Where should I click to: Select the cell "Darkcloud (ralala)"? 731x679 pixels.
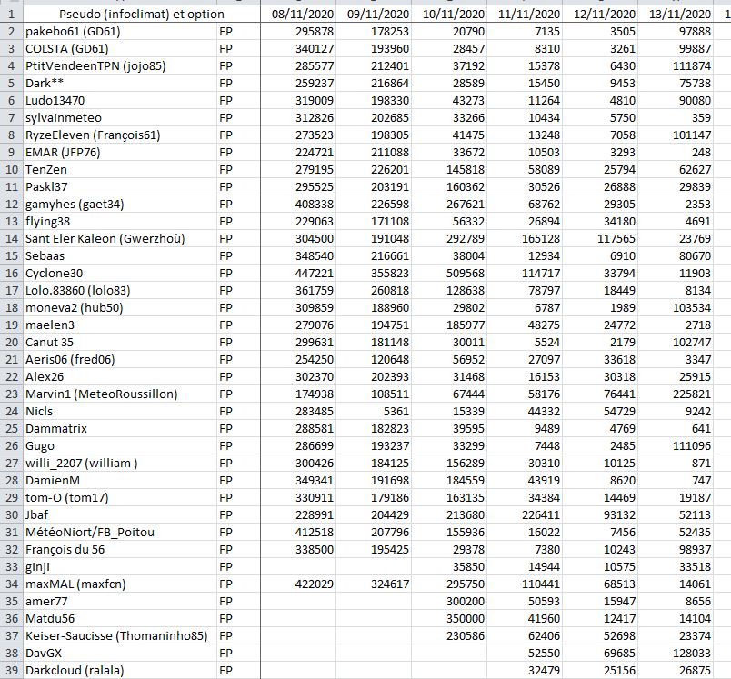[x=120, y=670]
